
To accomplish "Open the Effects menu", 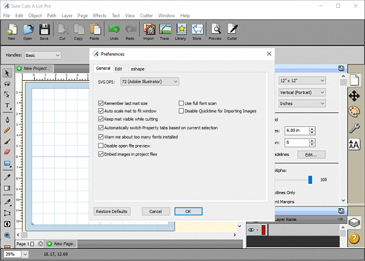I will point(100,15).
